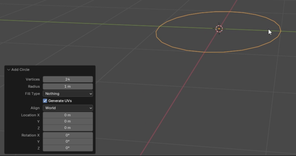Click the Vertices field showing 24
Viewport: 296px width, 156px height.
tap(68, 79)
